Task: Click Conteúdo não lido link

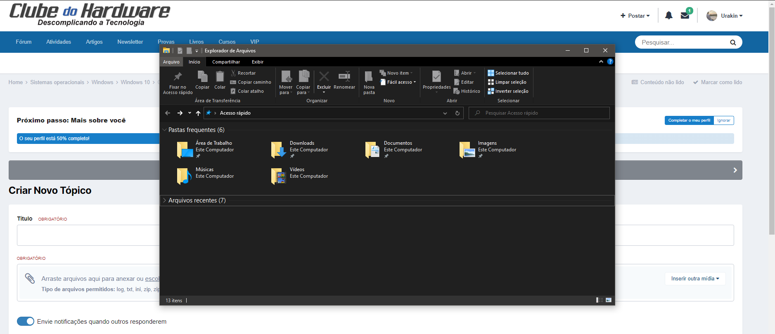Action: [658, 82]
